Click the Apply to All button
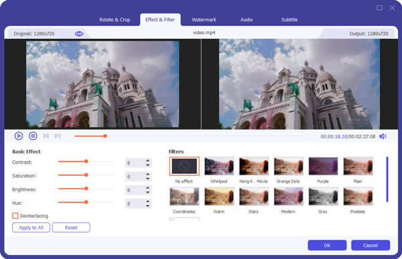Image resolution: width=402 pixels, height=259 pixels. [x=31, y=227]
